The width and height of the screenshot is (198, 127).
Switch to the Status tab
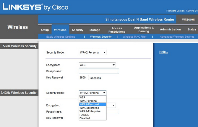point(192,29)
